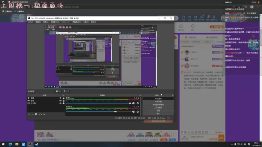Viewport: 262px width, 147px height.
Task: Toggle the lock on the 显示器 source
Action: (x=64, y=103)
